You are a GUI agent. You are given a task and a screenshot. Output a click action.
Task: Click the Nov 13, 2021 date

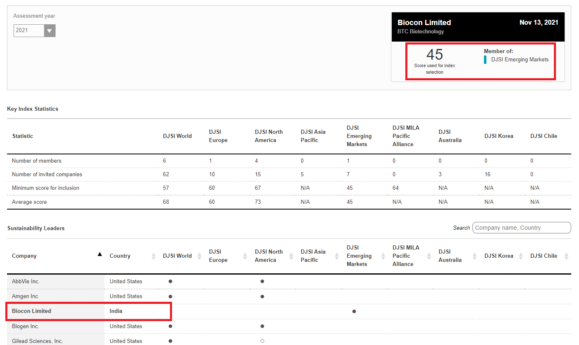[539, 23]
